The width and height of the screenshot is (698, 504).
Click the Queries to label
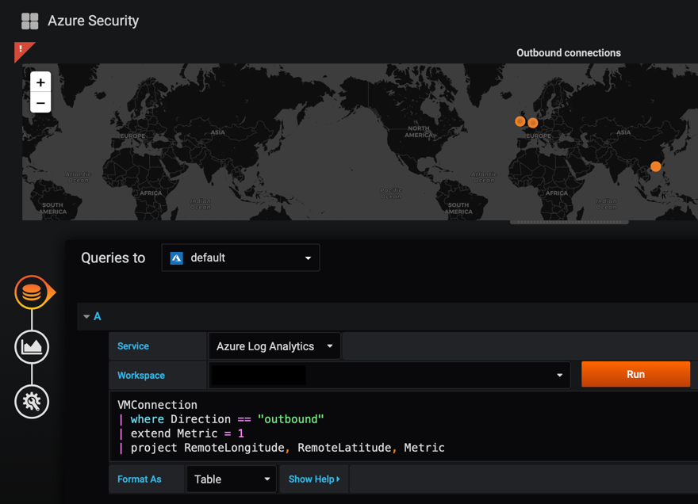pyautogui.click(x=113, y=258)
